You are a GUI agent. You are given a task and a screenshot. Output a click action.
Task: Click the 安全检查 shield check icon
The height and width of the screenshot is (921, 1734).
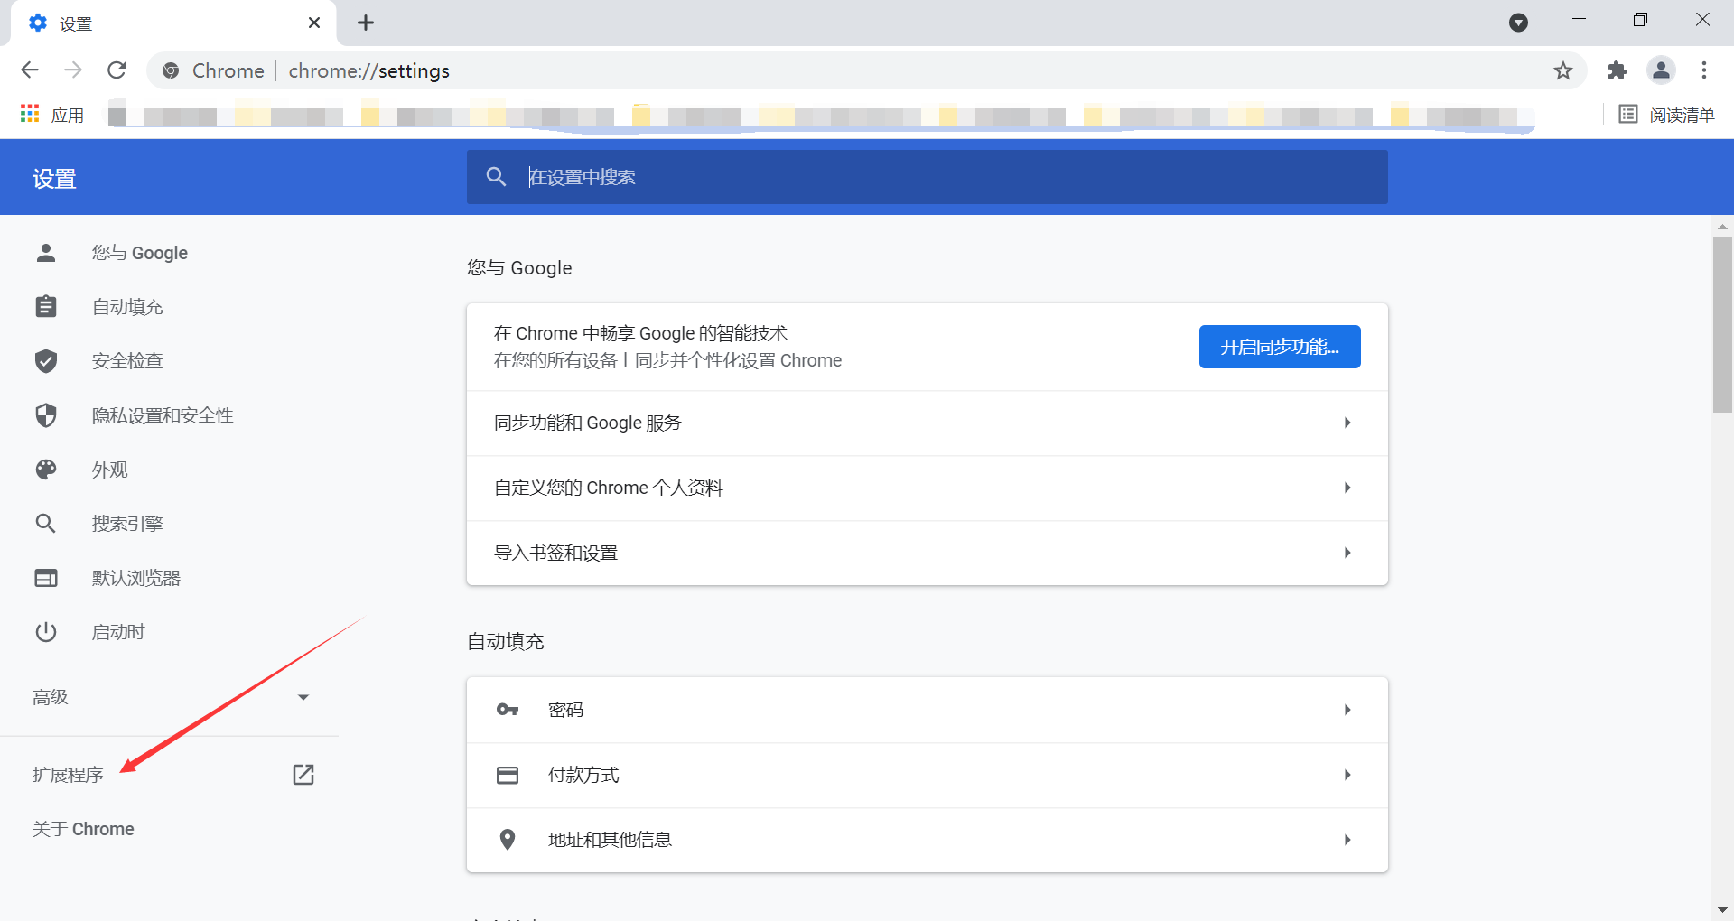pyautogui.click(x=46, y=361)
